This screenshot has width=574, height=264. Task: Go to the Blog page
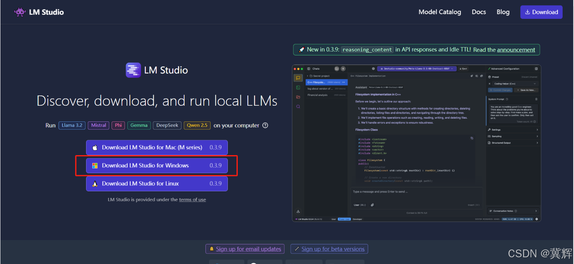click(x=503, y=12)
